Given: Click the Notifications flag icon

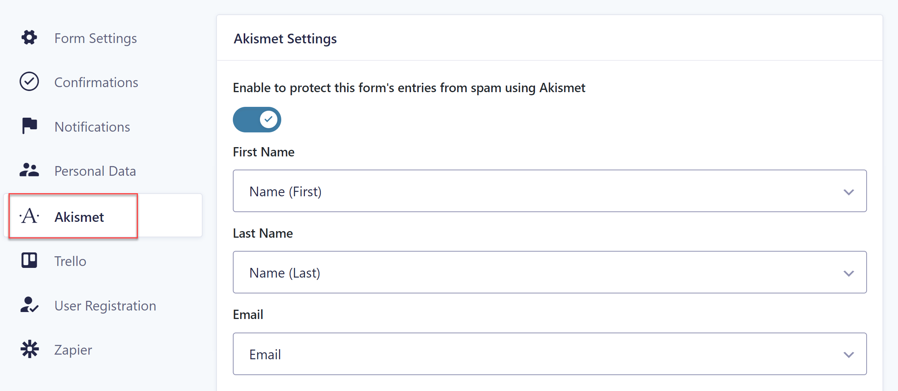Looking at the screenshot, I should [x=29, y=126].
